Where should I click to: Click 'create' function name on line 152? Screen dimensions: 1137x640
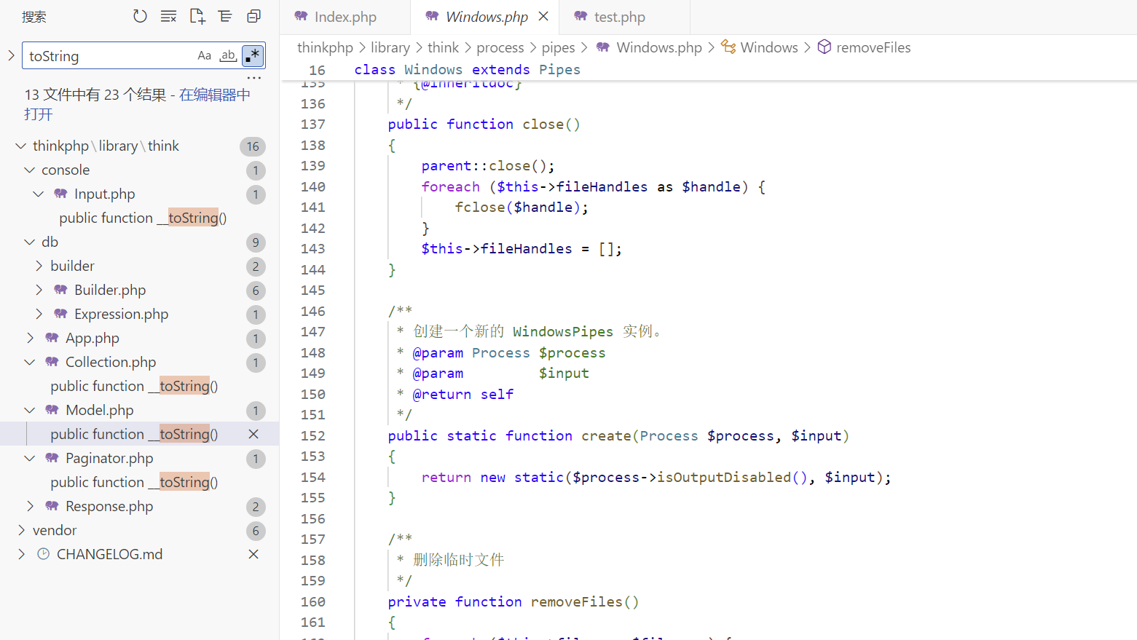tap(606, 435)
